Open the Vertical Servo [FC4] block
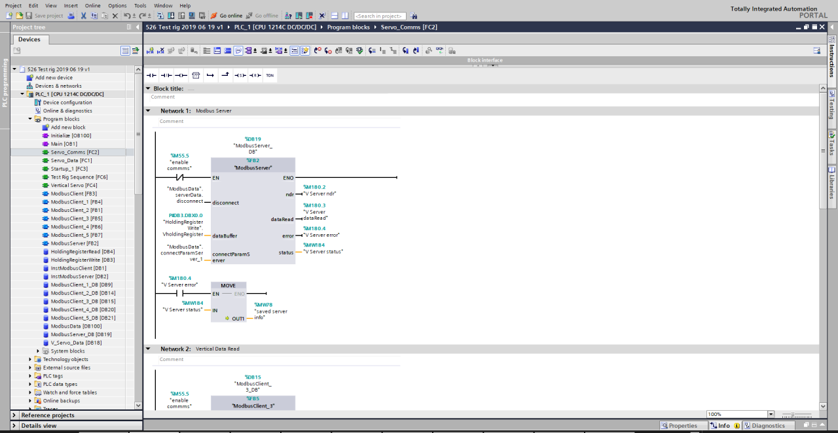Screen dimensions: 838x433 coord(73,185)
